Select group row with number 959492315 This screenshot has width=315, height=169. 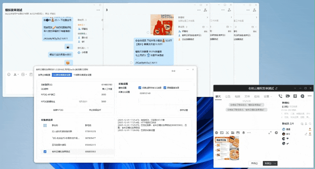pos(78,145)
